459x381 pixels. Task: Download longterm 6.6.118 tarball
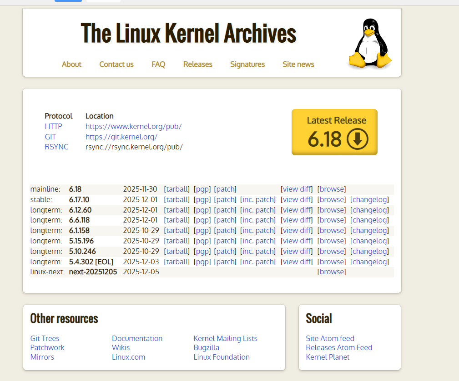point(177,220)
